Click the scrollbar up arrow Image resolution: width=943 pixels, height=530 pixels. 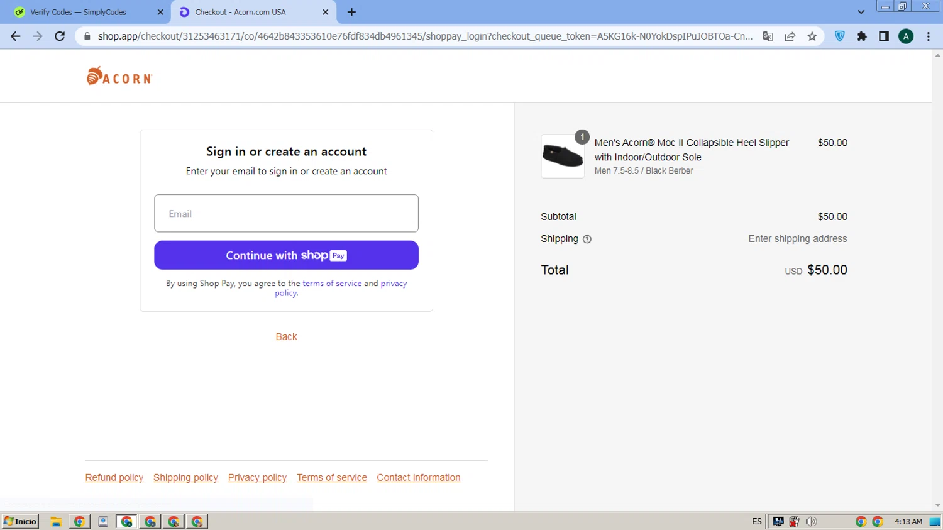(937, 55)
